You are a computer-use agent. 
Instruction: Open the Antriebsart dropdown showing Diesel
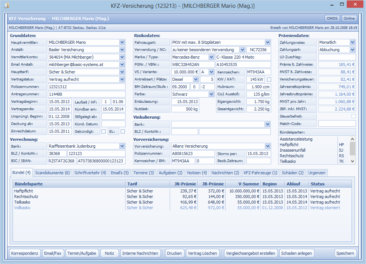(196, 79)
